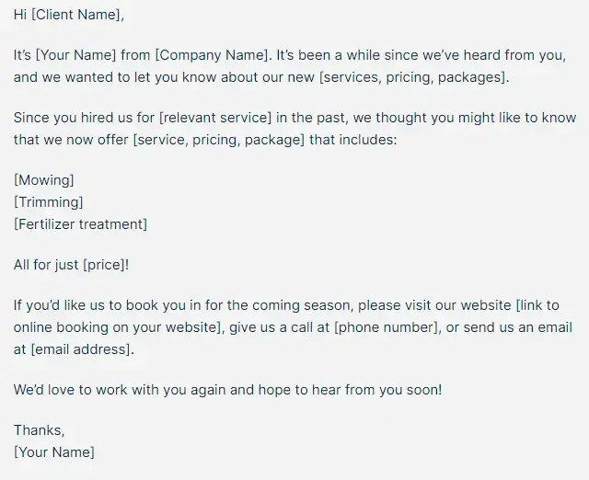Image resolution: width=589 pixels, height=480 pixels.
Task: Click the [email address] placeholder
Action: (x=81, y=349)
